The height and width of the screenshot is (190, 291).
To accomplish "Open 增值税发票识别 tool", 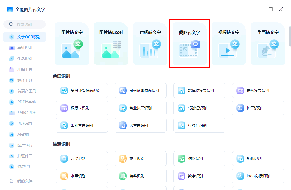I will tap(199, 91).
